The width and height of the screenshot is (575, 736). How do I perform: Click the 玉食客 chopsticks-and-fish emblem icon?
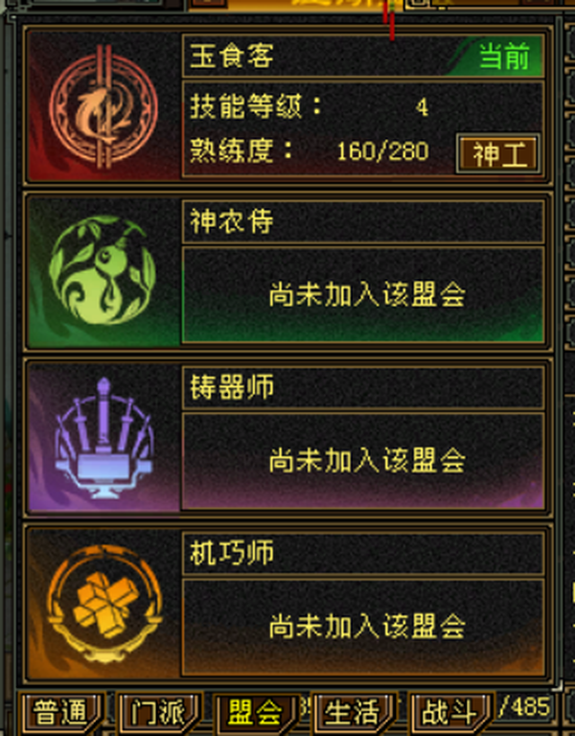(x=103, y=107)
